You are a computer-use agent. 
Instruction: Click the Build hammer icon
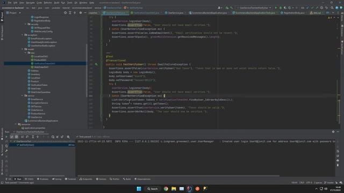click(232, 8)
